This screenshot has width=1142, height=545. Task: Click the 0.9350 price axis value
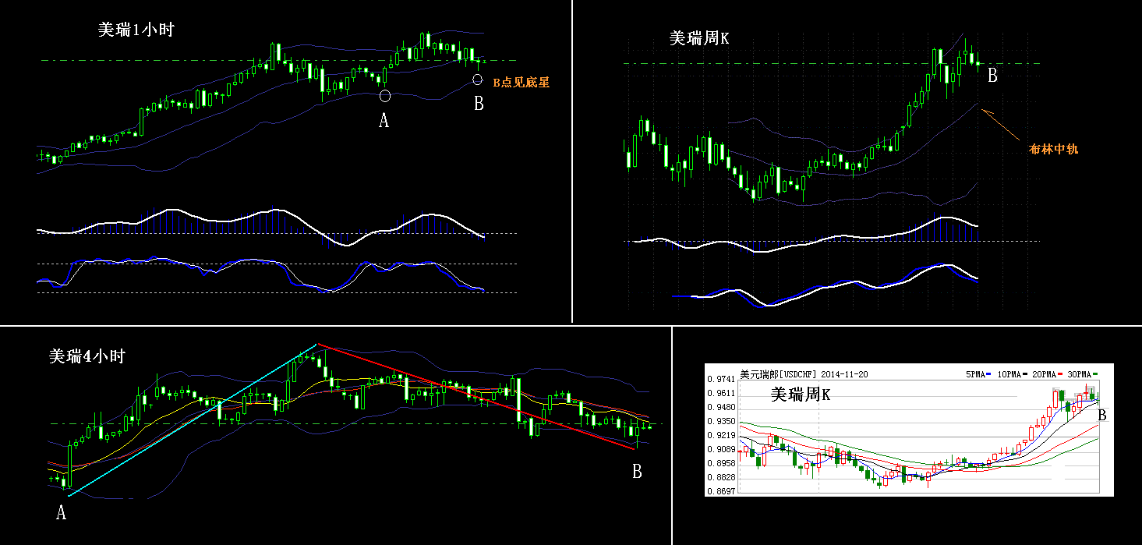point(722,422)
